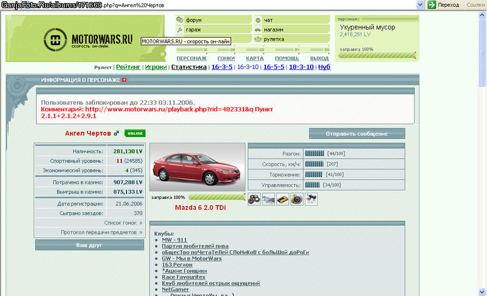Click the browser Переход go button

tap(443, 4)
